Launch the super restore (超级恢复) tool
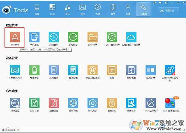This screenshot has width=186, height=133. (73, 37)
